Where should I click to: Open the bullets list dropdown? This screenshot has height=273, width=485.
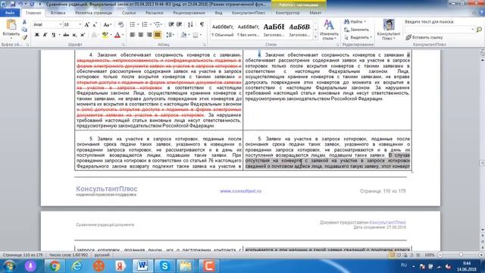(138, 25)
